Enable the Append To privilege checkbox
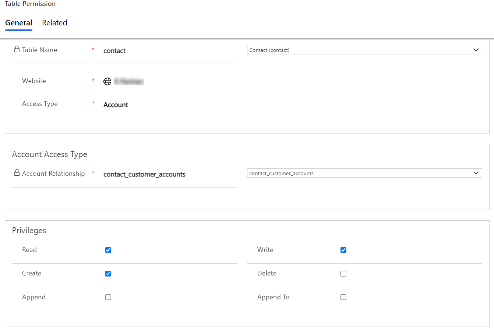Image resolution: width=494 pixels, height=331 pixels. pos(343,297)
